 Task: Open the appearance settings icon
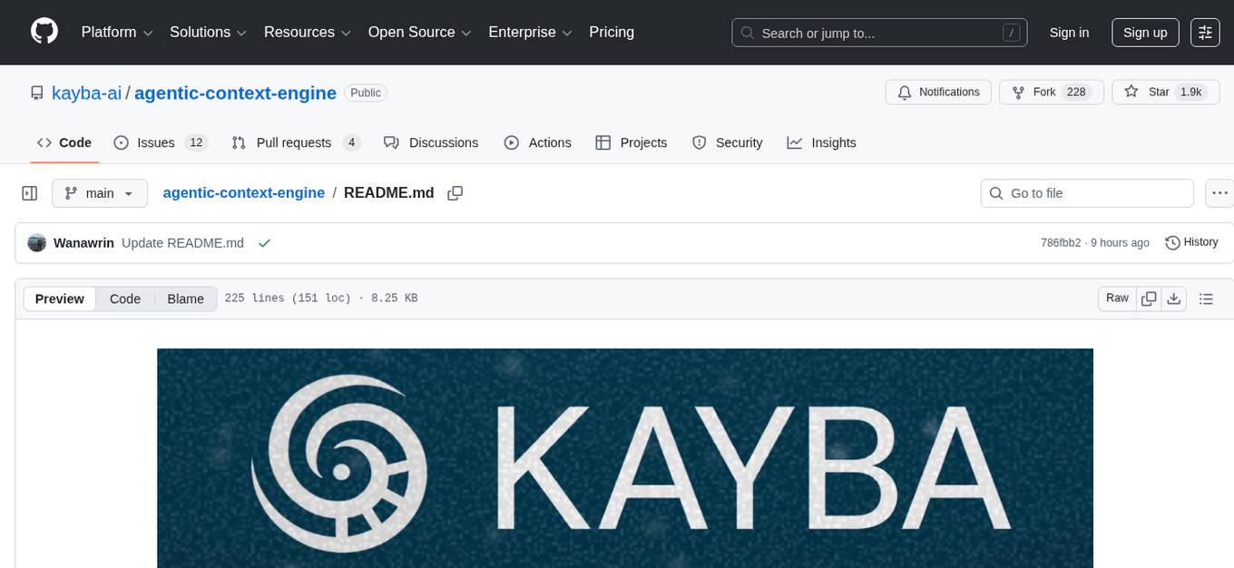click(1205, 32)
